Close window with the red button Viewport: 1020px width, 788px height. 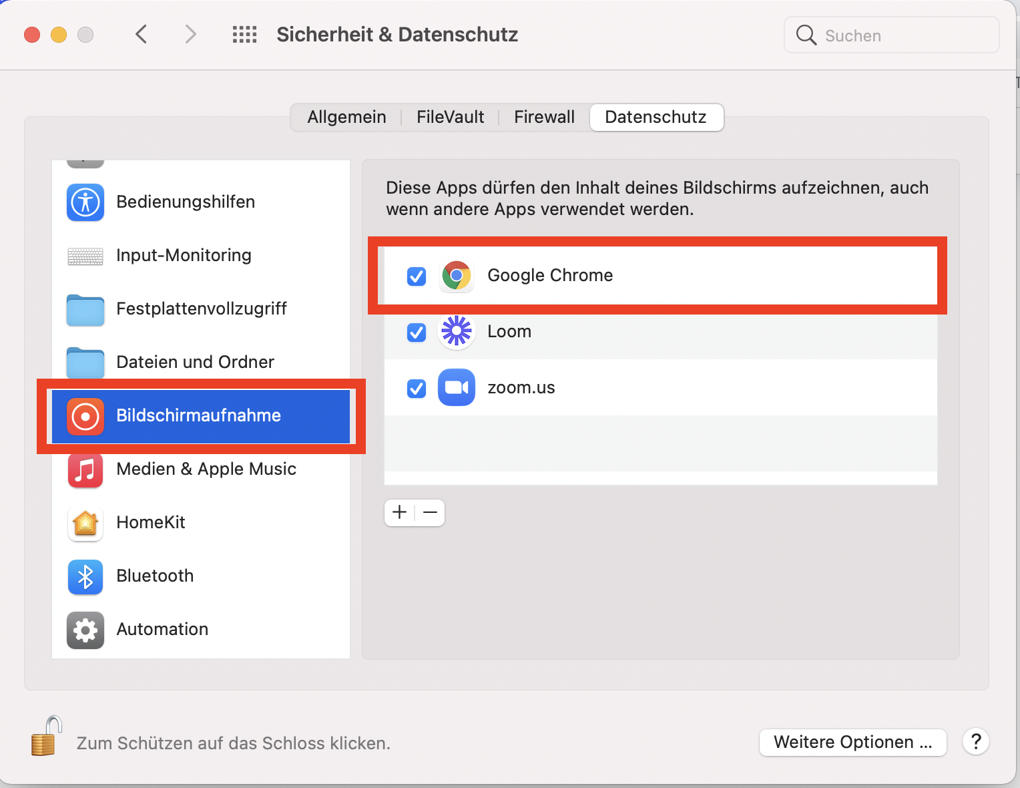32,35
